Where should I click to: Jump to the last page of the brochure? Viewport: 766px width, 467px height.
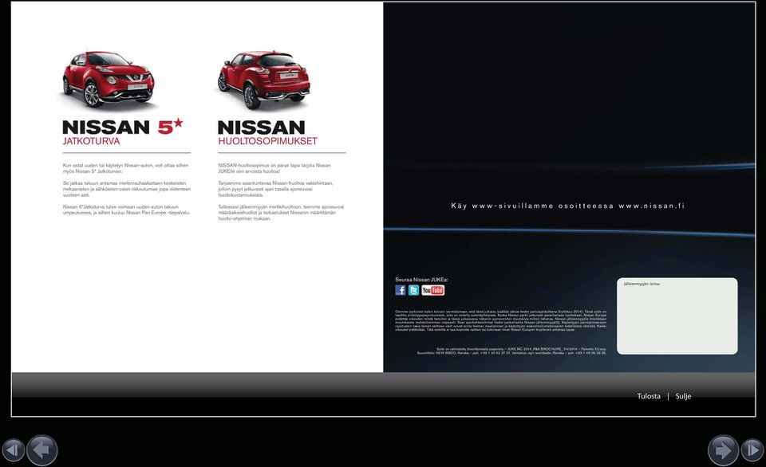752,450
